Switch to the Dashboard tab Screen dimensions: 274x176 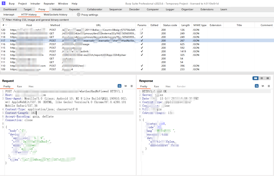click(x=10, y=9)
